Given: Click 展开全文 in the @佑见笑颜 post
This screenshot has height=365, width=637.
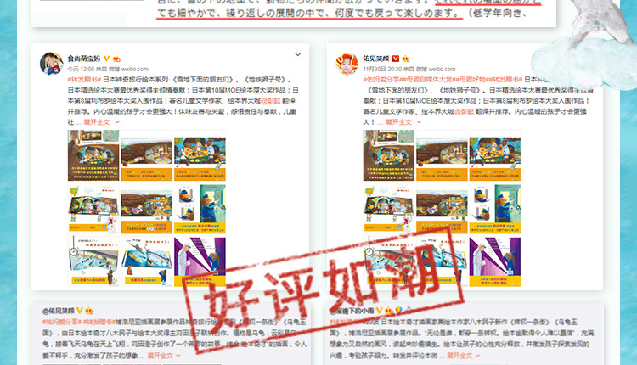Looking at the screenshot, I should coord(160,356).
